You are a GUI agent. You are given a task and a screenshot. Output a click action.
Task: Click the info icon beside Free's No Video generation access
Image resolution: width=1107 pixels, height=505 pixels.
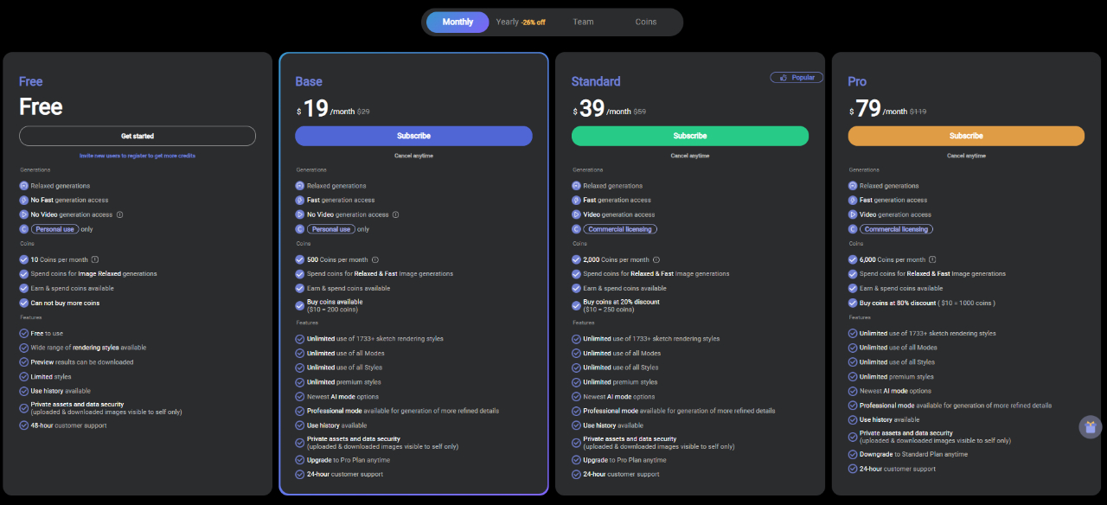(119, 214)
